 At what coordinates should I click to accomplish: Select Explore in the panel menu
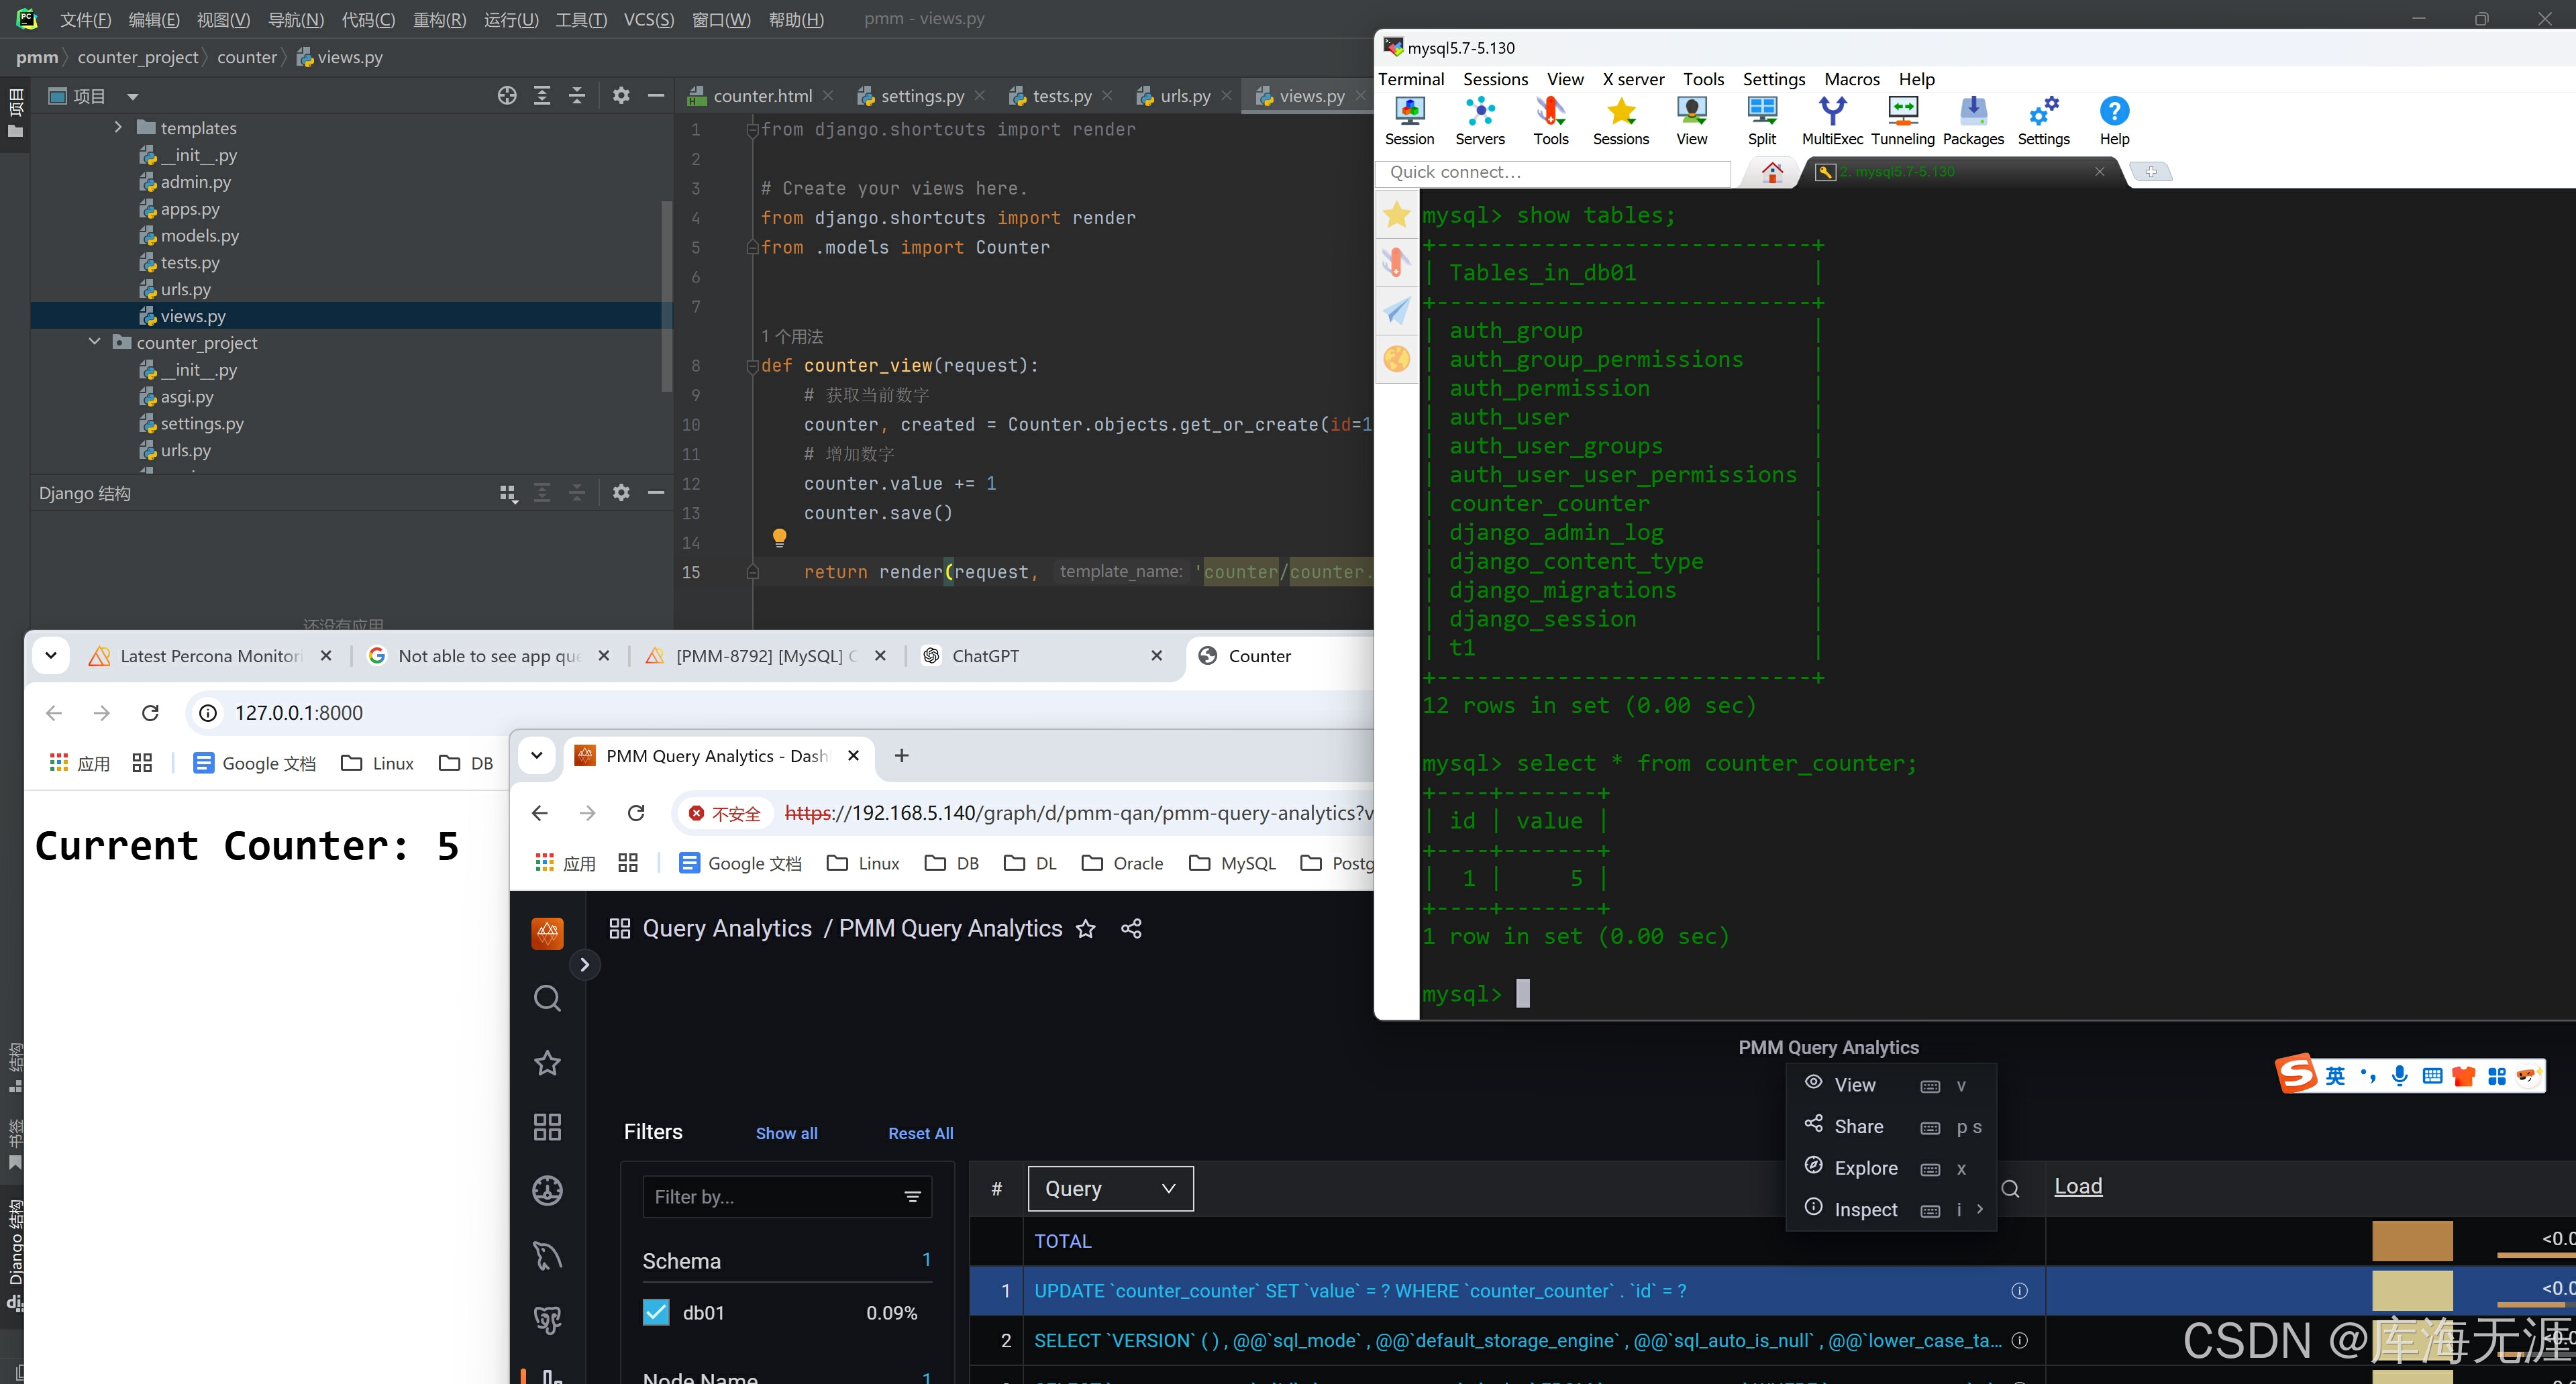[1865, 1168]
